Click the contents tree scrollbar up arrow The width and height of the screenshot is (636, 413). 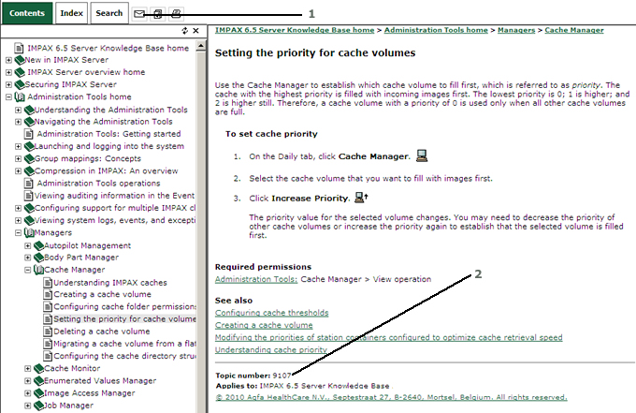coord(201,47)
